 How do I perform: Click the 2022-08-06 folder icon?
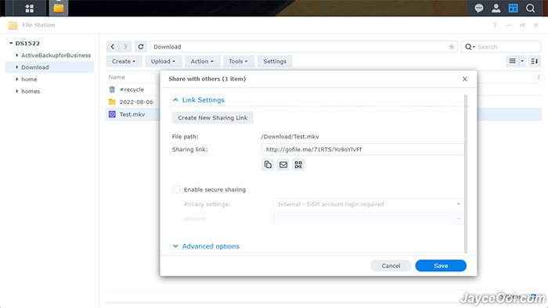[112, 102]
